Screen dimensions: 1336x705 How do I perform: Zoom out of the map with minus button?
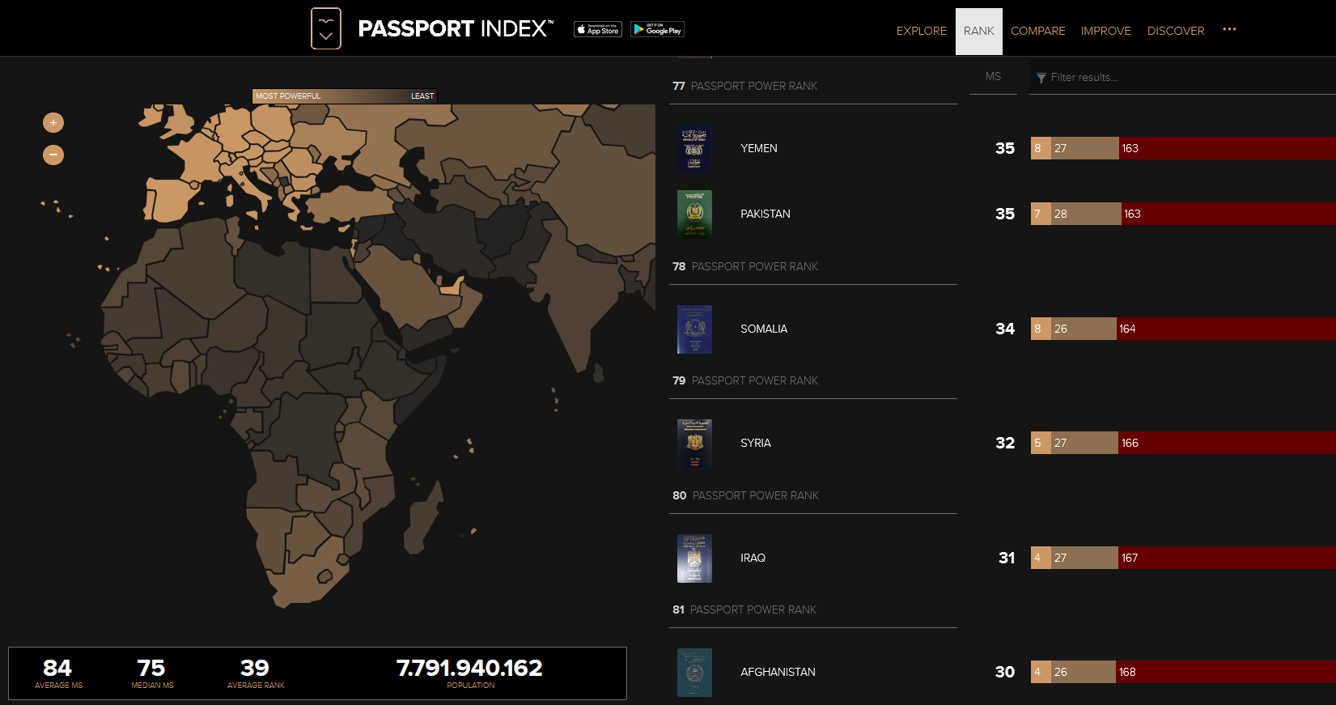[53, 155]
